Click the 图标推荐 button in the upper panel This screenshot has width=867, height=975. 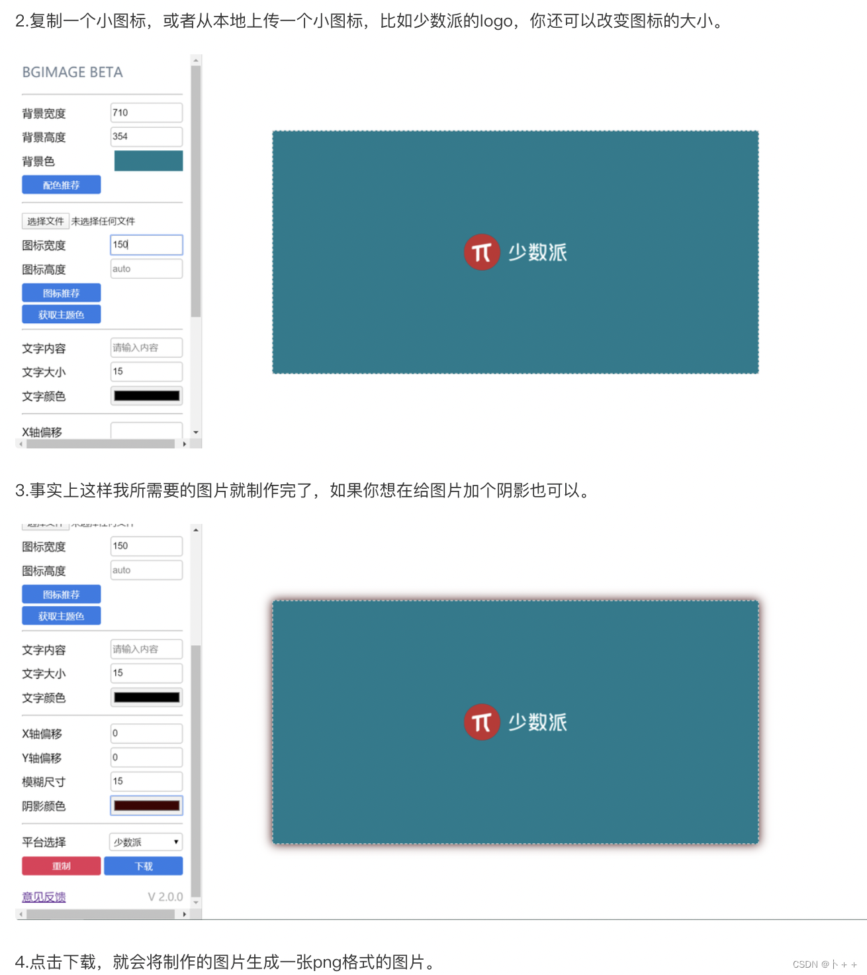[x=62, y=293]
